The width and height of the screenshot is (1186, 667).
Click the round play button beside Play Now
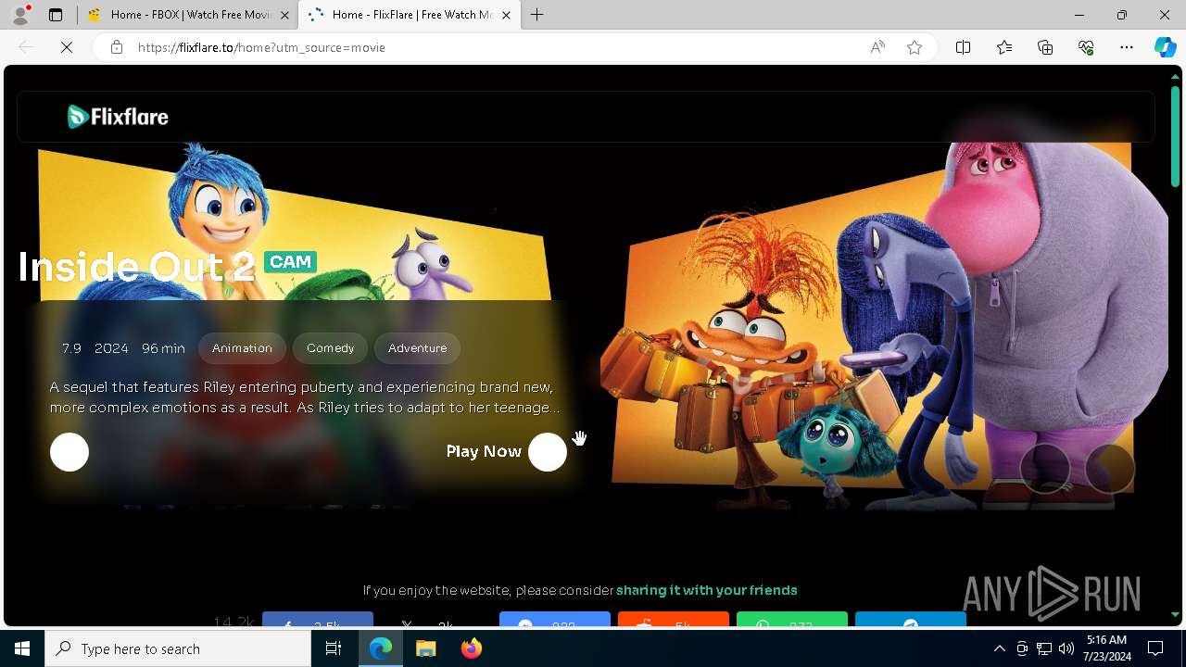click(x=548, y=452)
